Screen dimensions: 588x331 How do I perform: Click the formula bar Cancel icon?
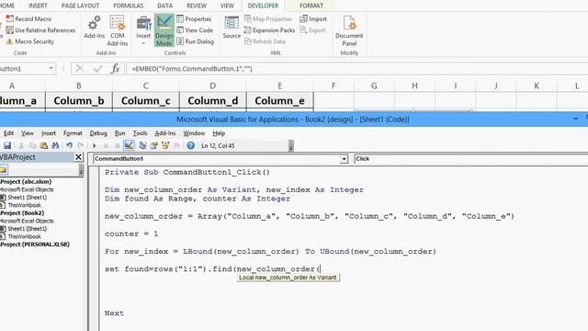tap(80, 69)
